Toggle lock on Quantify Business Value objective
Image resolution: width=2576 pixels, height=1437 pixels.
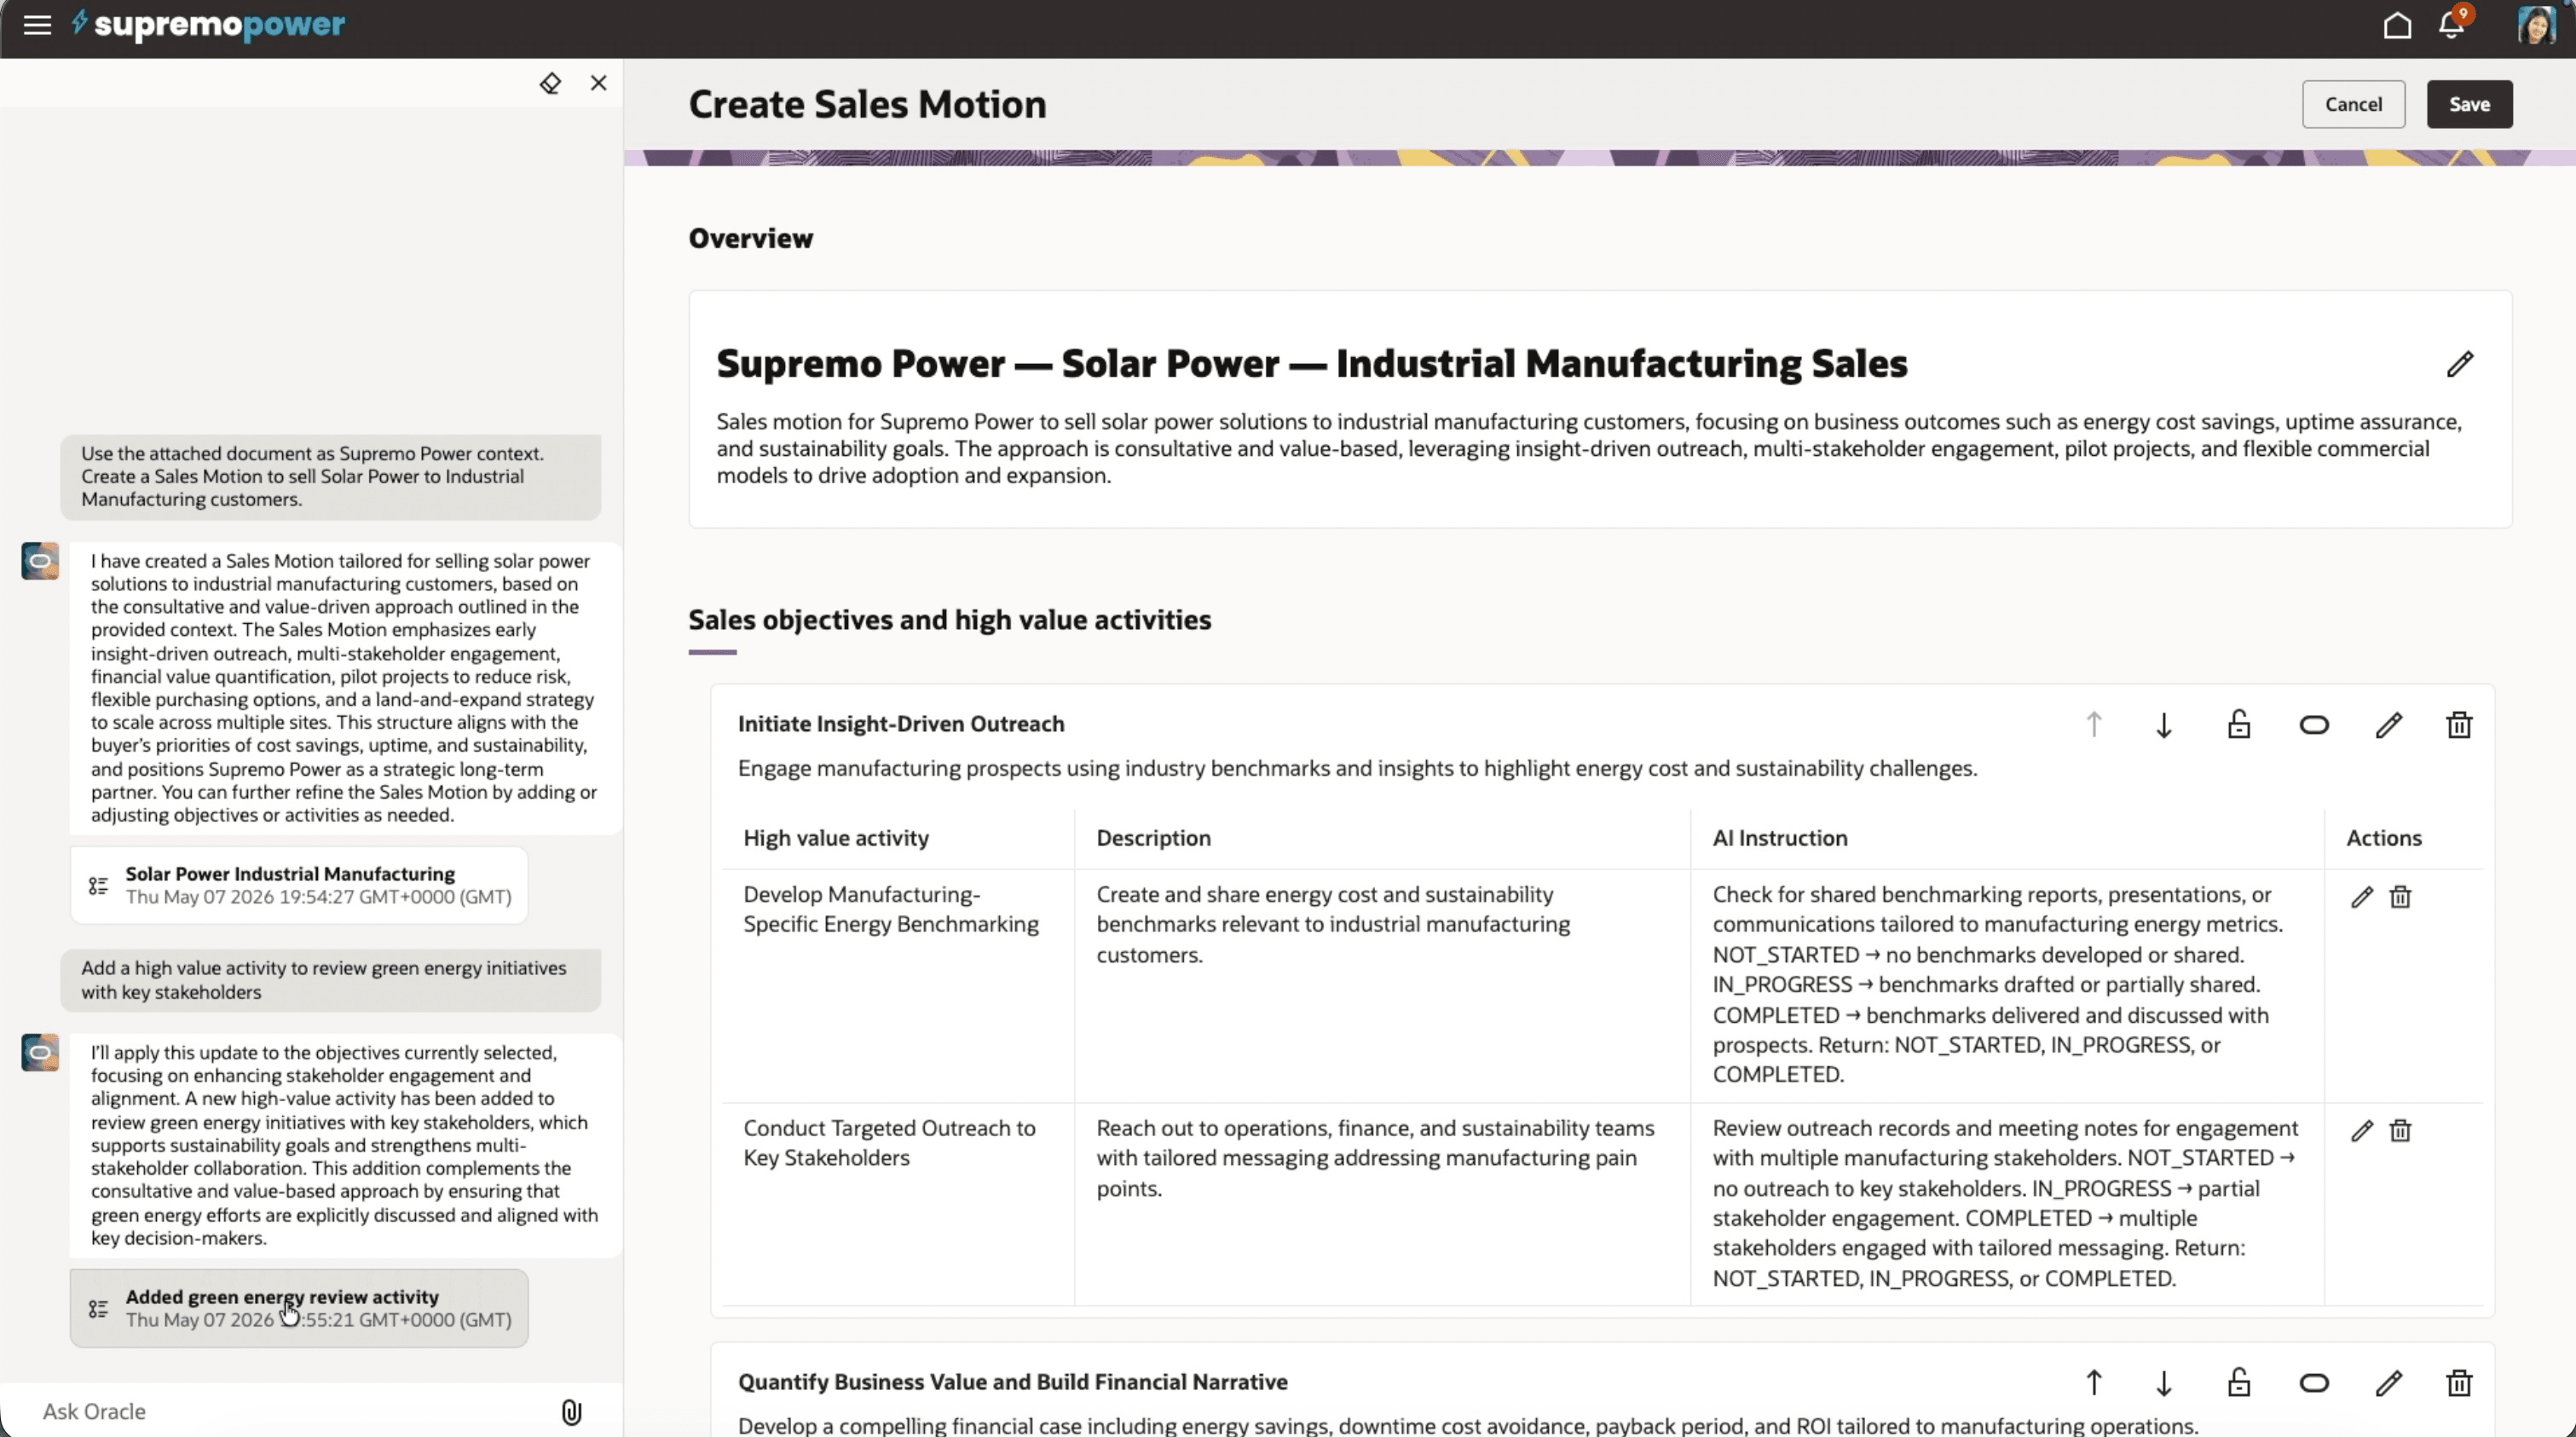click(x=2239, y=1382)
